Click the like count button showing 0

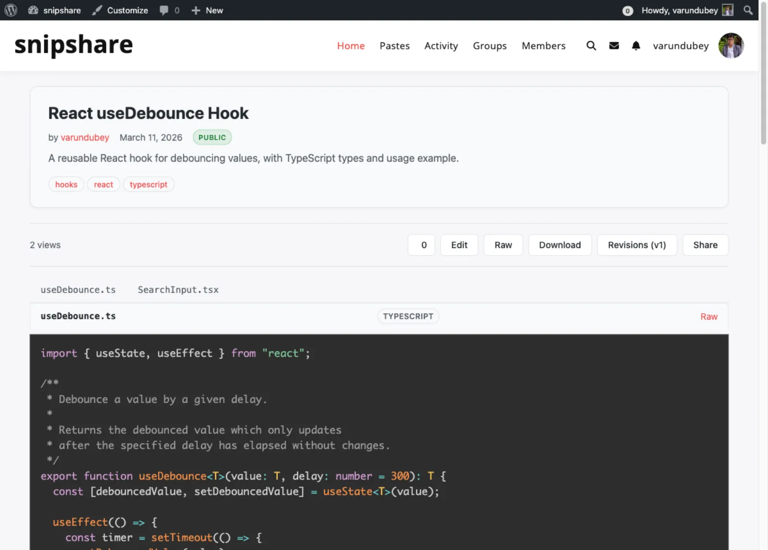(421, 245)
